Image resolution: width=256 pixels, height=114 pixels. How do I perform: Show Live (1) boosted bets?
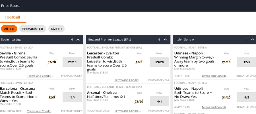coord(56,29)
